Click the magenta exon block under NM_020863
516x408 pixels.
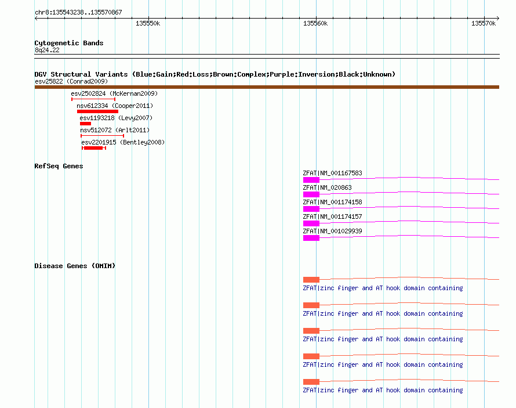point(311,194)
